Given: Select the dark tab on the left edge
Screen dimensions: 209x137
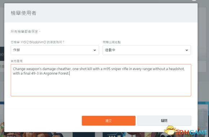Looking at the screenshot, I should click(2, 54).
